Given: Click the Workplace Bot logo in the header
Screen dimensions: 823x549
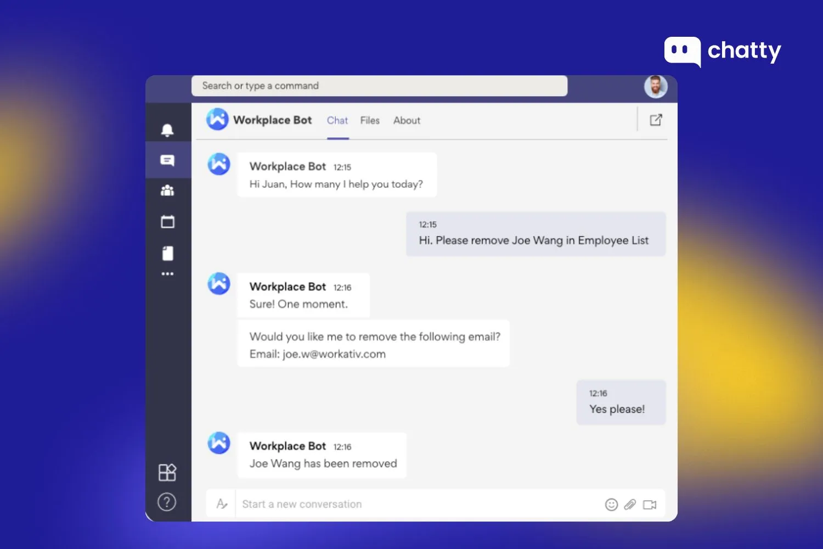Looking at the screenshot, I should click(217, 119).
